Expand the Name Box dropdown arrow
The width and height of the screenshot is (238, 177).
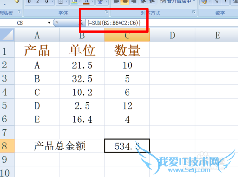pyautogui.click(x=49, y=23)
